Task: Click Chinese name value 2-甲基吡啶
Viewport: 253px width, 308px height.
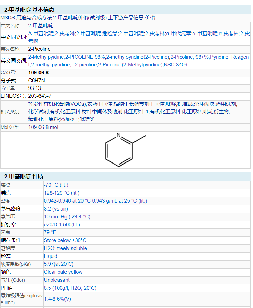Action: [41, 26]
